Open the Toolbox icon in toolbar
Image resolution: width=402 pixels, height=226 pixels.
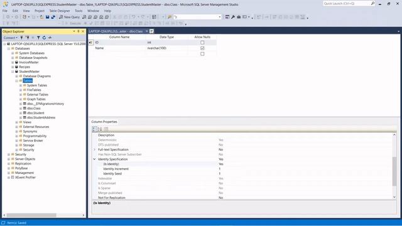click(x=239, y=17)
